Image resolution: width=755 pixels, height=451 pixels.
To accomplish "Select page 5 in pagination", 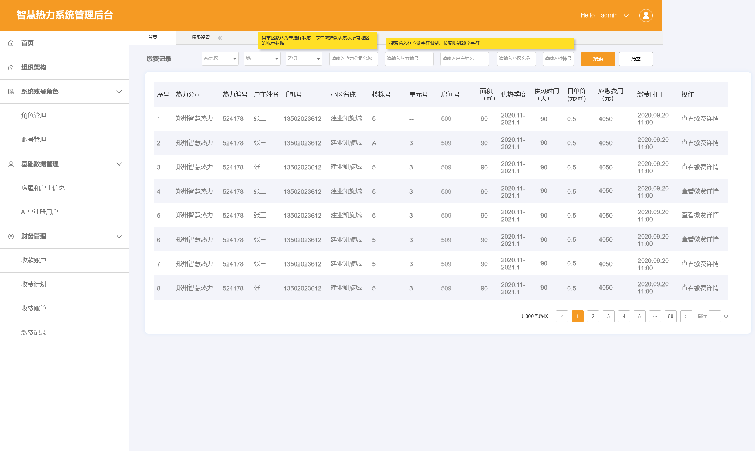I will click(639, 316).
